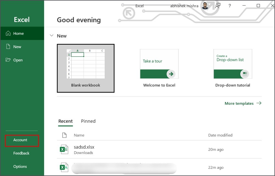Go to Account settings
The height and width of the screenshot is (176, 275).
click(22, 140)
